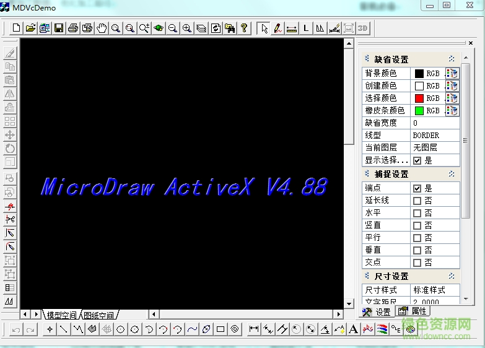Click the red pencil edit tool
The image size is (485, 348).
[x=277, y=28]
